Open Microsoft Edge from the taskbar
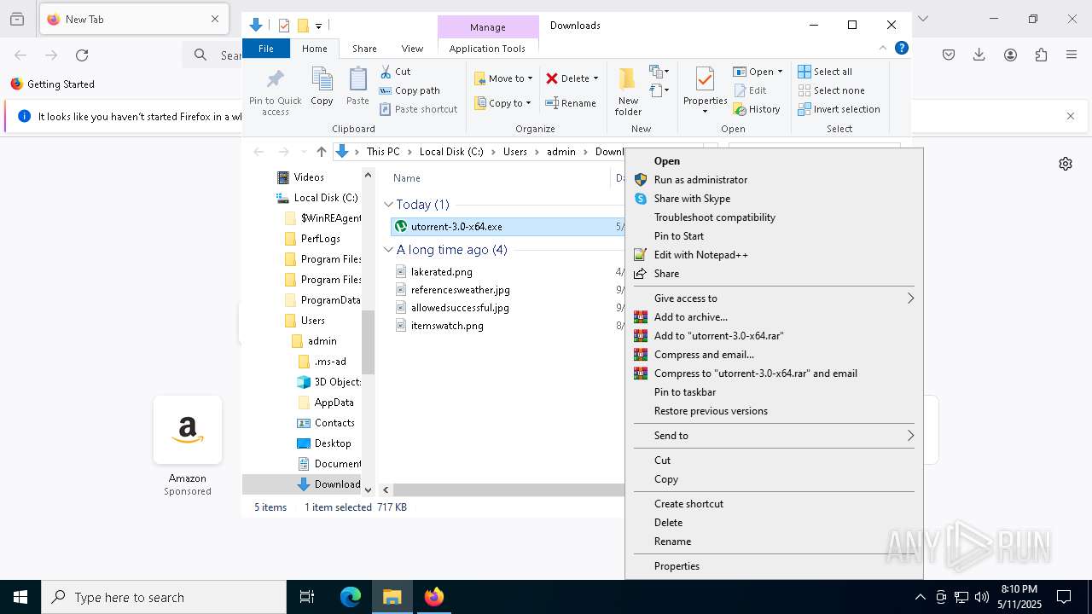 (351, 597)
